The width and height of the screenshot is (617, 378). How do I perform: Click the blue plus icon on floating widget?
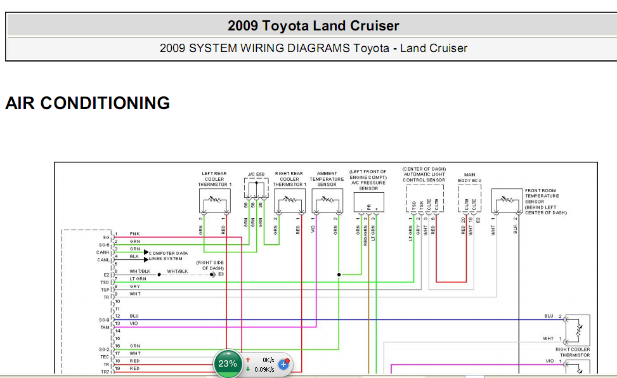click(283, 365)
